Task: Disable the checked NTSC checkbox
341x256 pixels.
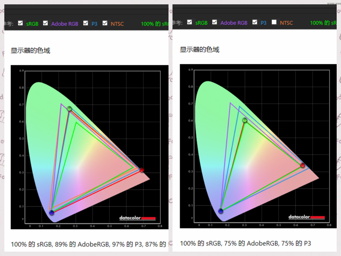Action: [x=105, y=23]
